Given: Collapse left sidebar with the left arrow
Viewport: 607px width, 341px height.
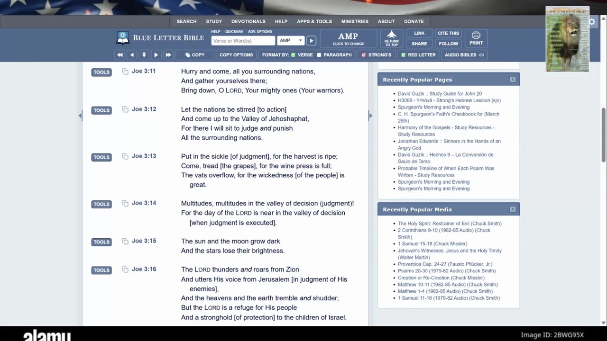Looking at the screenshot, I should (80, 116).
